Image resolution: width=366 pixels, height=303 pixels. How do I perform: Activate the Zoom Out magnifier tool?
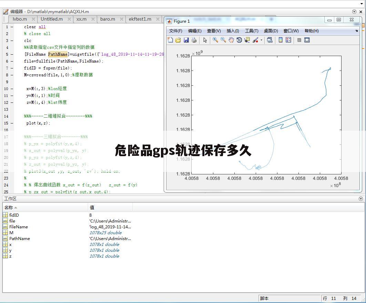(223, 40)
